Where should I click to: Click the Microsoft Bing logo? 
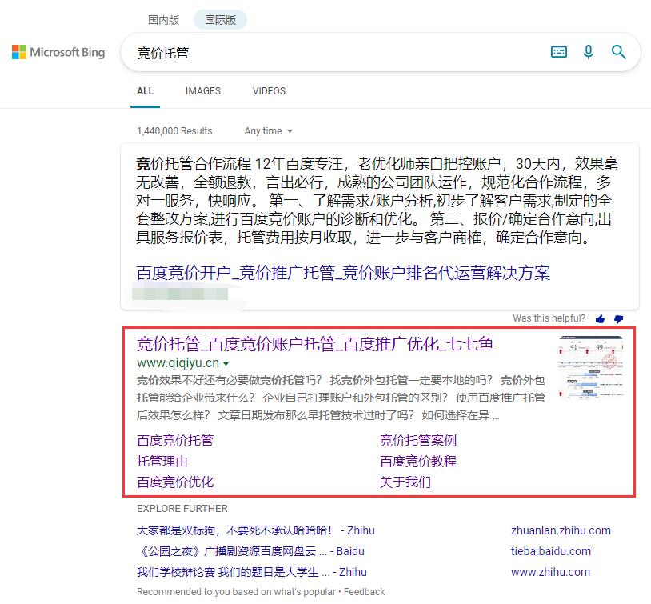tap(58, 52)
